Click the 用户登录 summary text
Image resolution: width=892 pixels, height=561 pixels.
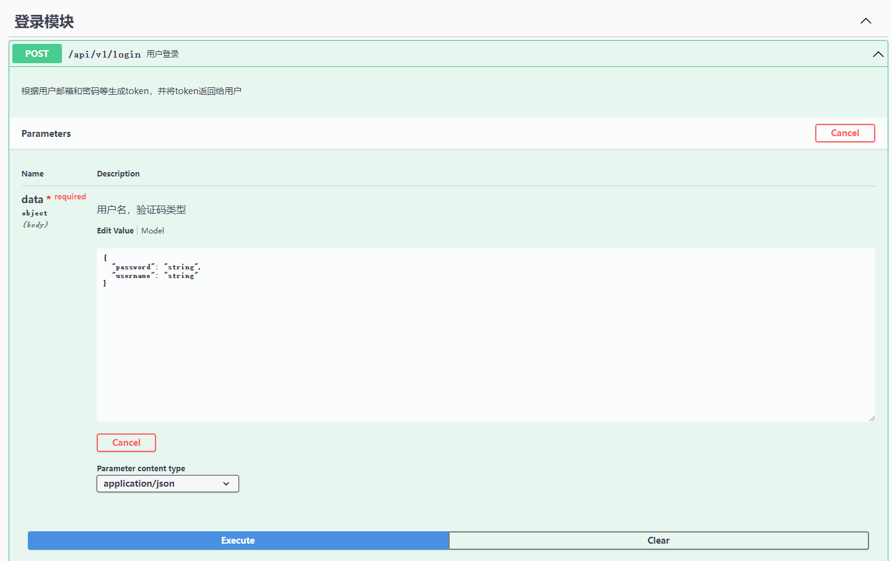(163, 54)
